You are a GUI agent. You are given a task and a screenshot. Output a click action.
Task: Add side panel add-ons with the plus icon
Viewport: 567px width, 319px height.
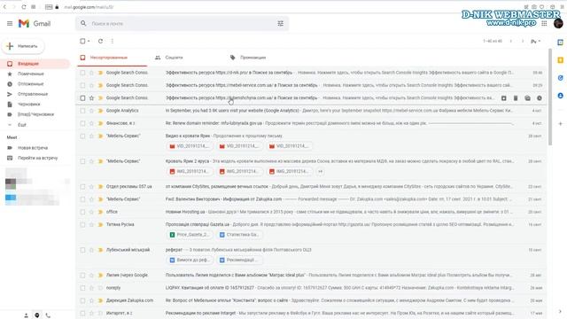point(560,124)
